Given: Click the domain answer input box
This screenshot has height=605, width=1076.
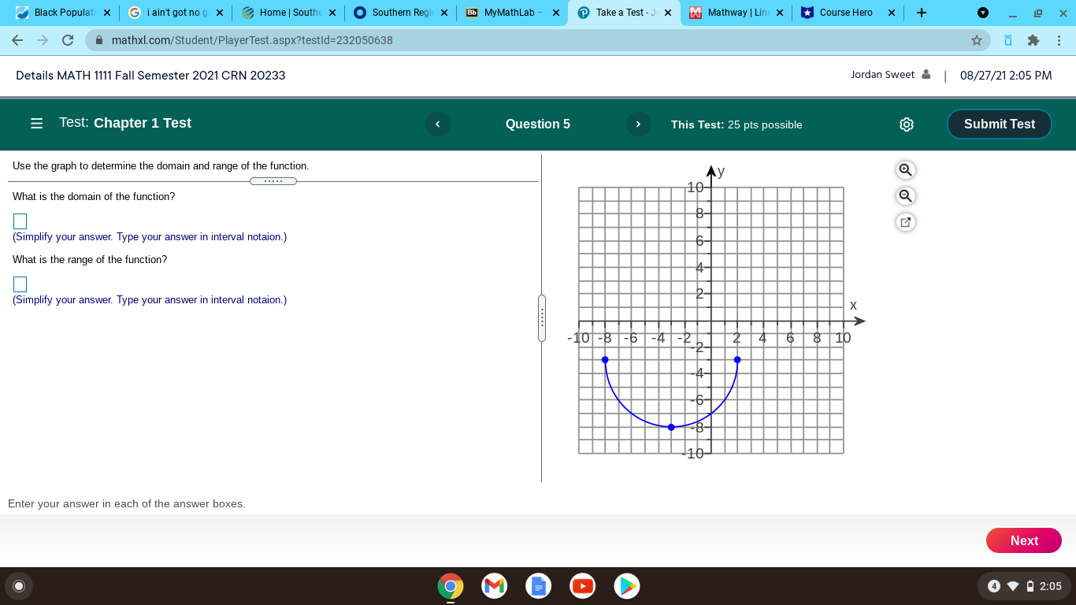Looking at the screenshot, I should point(20,221).
